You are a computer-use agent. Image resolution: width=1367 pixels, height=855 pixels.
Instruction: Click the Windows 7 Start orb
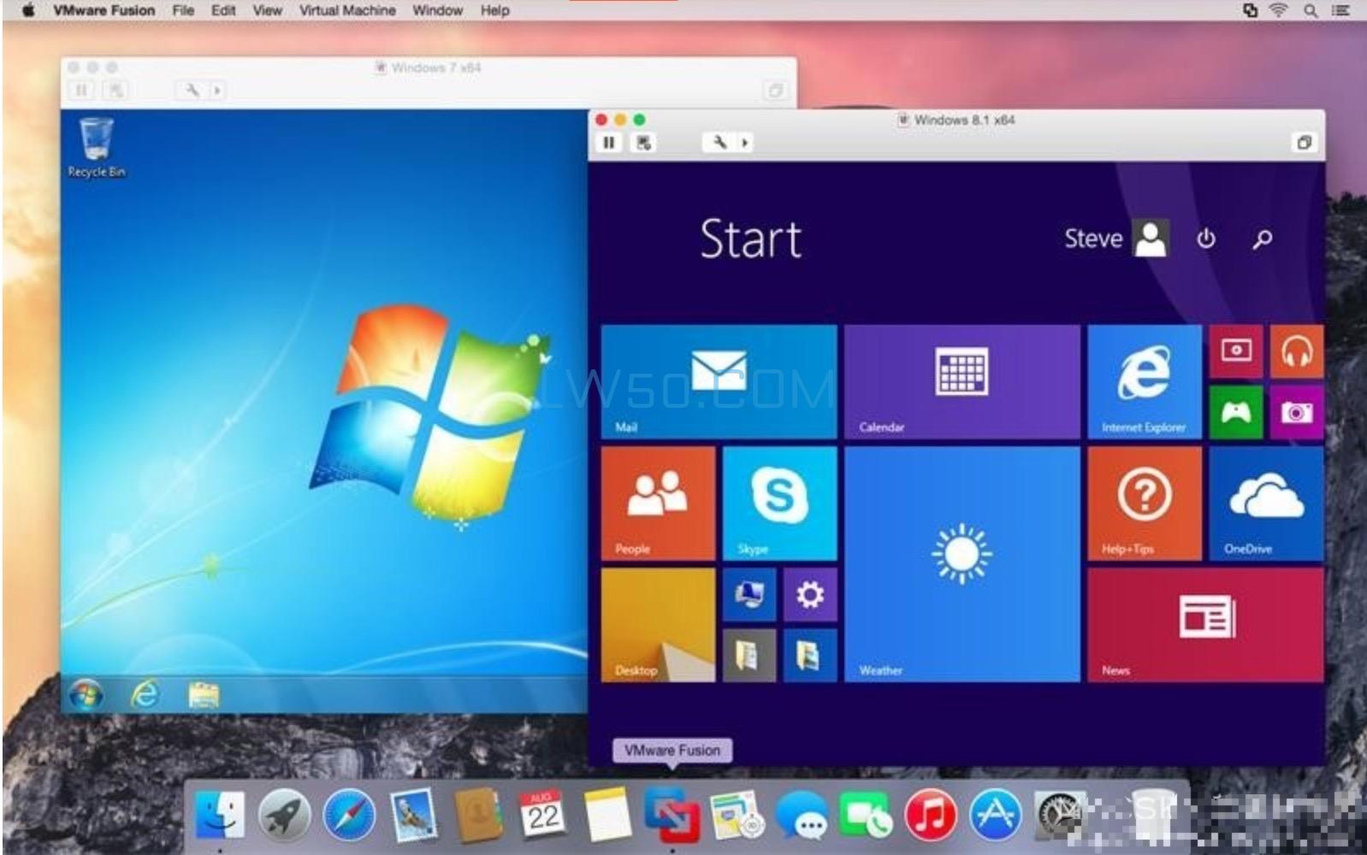click(x=85, y=695)
